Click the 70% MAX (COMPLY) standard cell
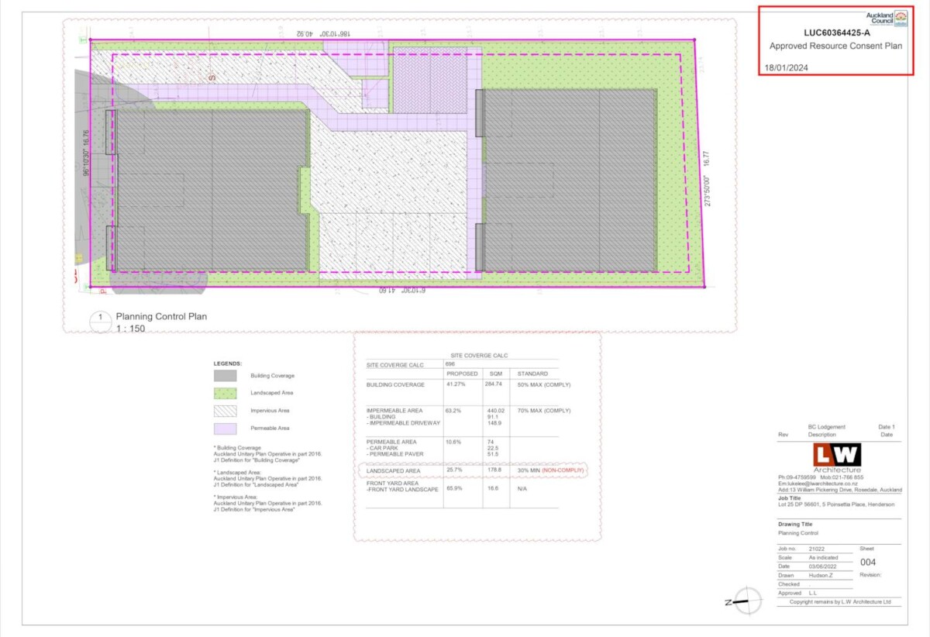930x637 pixels. tap(543, 411)
